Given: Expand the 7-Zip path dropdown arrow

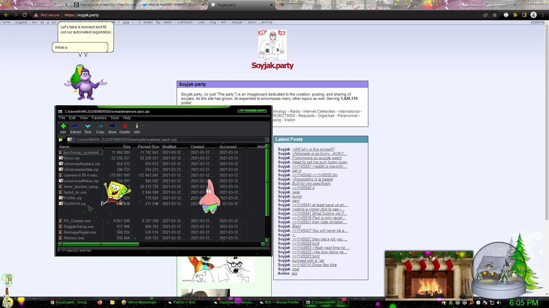Looking at the screenshot, I should pos(268,140).
